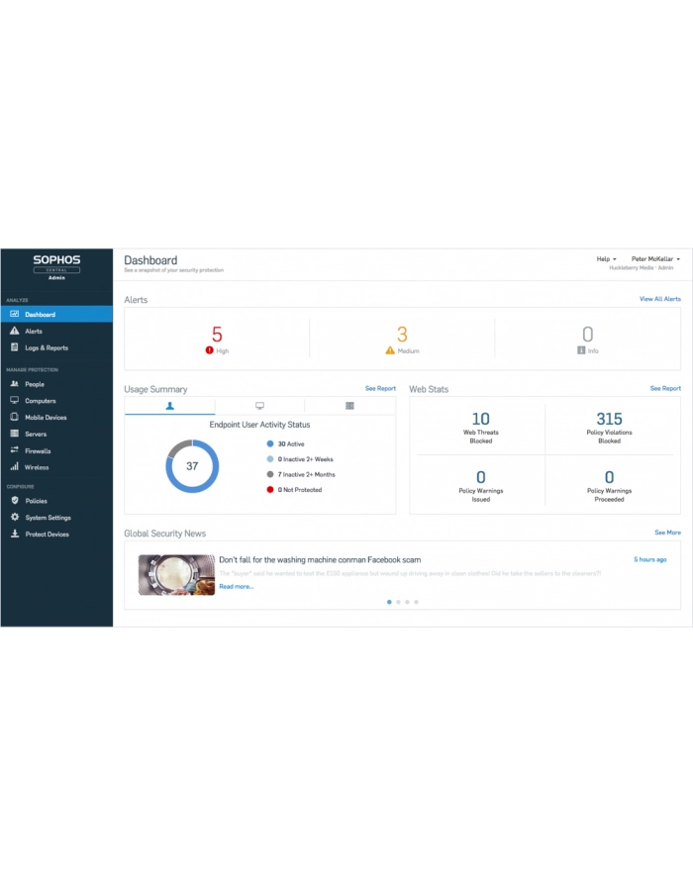693x877 pixels.
Task: Go to People in sidebar
Action: point(56,384)
